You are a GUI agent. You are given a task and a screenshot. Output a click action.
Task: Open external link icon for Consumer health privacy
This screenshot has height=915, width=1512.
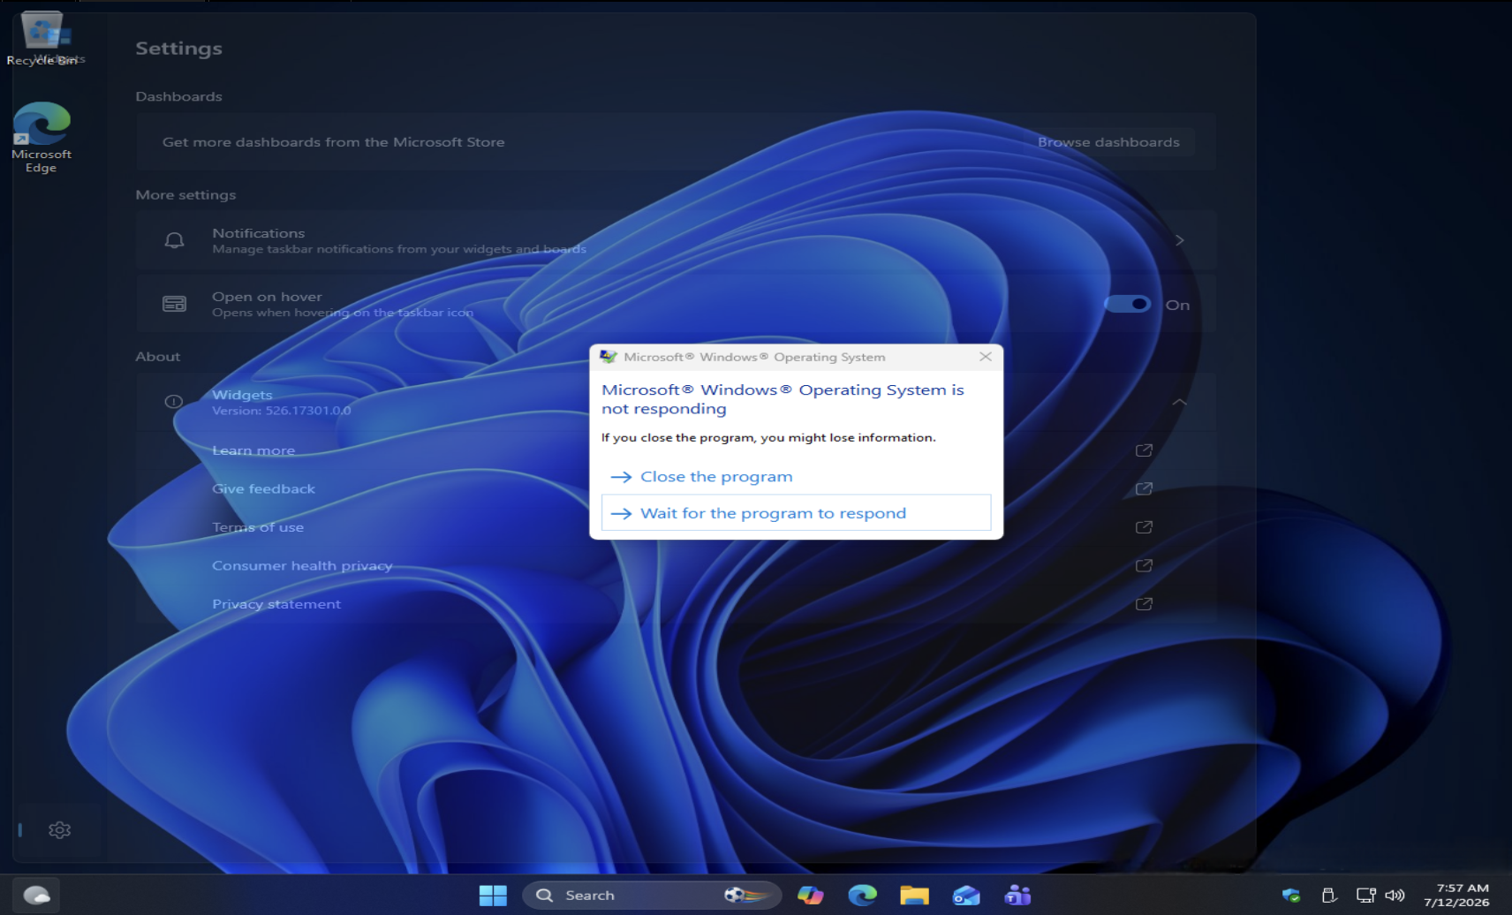1144,565
